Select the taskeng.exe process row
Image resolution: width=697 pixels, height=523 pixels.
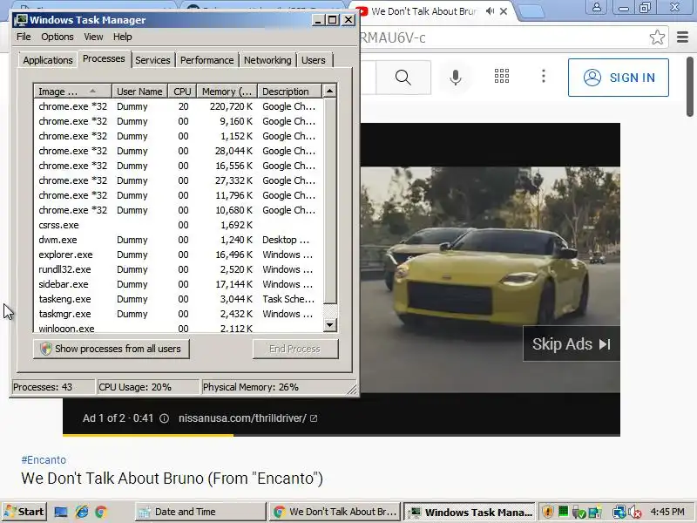tap(178, 299)
